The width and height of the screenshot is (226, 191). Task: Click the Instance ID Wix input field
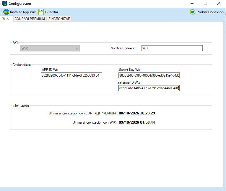click(149, 88)
